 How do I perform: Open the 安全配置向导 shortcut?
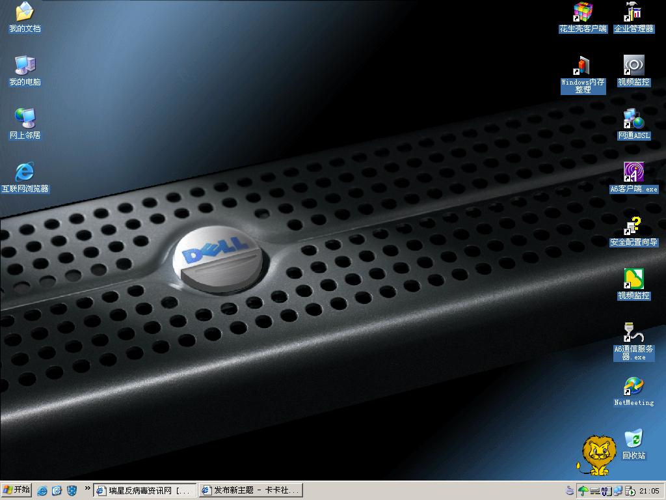(633, 231)
